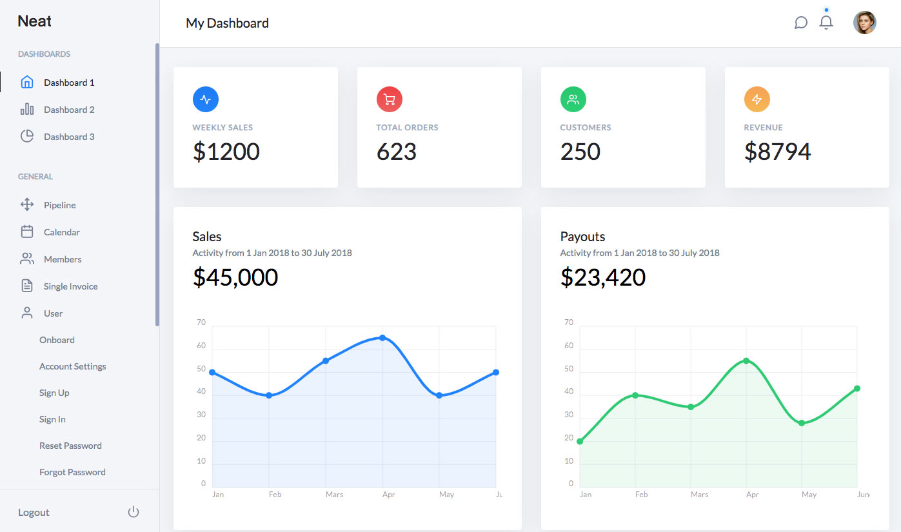Open the chat messages icon
Image resolution: width=901 pixels, height=532 pixels.
pos(800,23)
